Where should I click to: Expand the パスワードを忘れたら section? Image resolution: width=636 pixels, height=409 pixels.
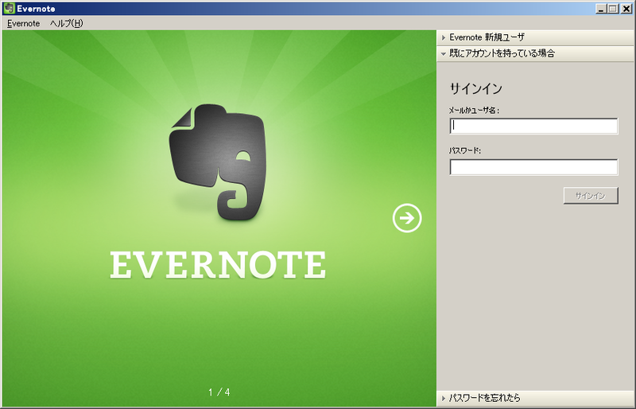click(536, 398)
